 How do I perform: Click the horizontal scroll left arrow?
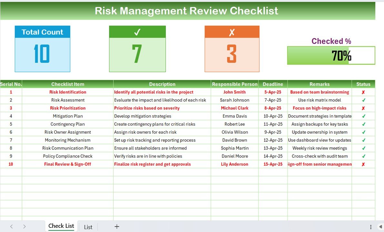pyautogui.click(x=380, y=227)
